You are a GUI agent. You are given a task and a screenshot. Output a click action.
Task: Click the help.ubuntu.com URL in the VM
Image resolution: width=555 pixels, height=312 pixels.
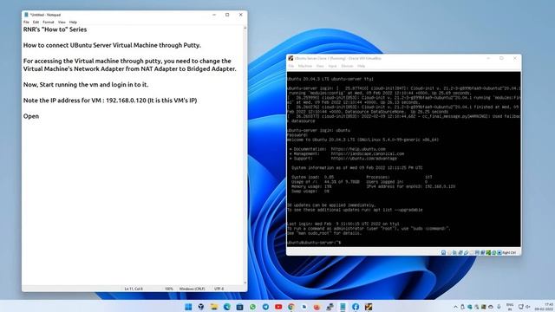coord(358,149)
